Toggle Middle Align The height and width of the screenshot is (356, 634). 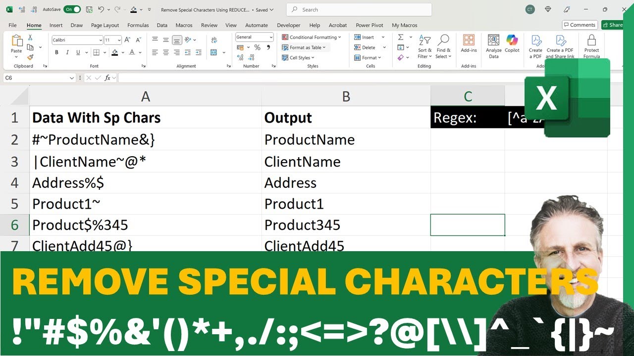coord(165,40)
